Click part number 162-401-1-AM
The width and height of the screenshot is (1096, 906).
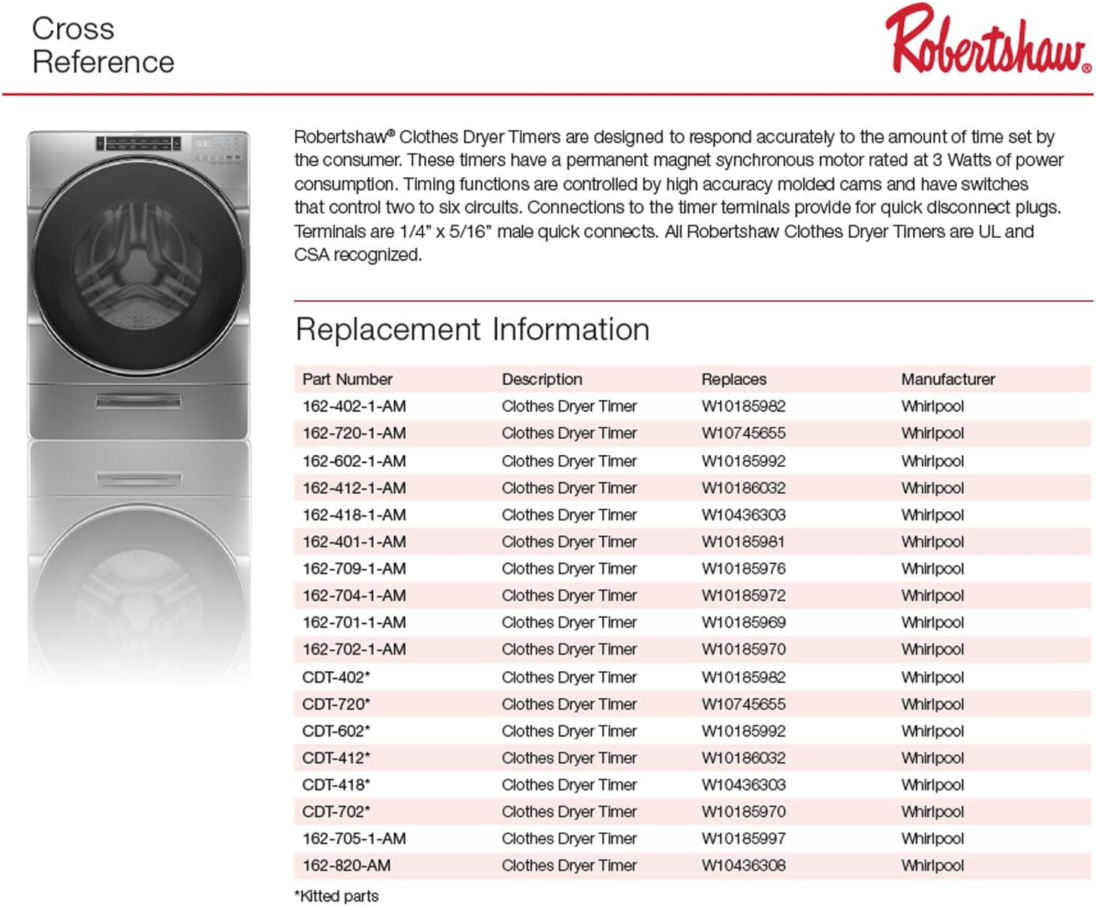pos(354,541)
